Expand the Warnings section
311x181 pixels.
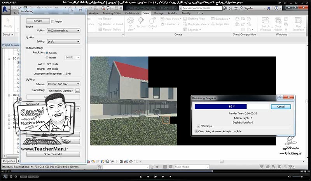click(x=198, y=126)
